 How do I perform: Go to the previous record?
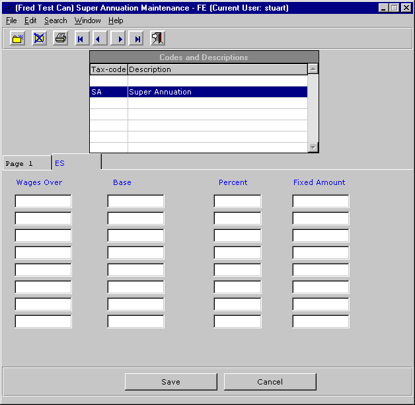[99, 39]
